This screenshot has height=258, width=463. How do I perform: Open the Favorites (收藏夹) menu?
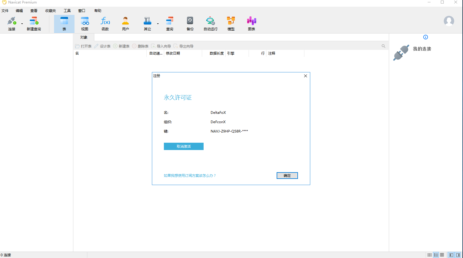(51, 11)
